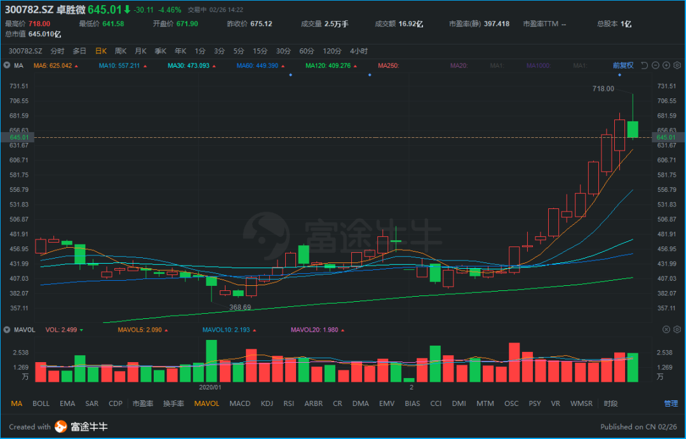The height and width of the screenshot is (439, 686).
Task: Select the MACD indicator
Action: click(x=240, y=403)
